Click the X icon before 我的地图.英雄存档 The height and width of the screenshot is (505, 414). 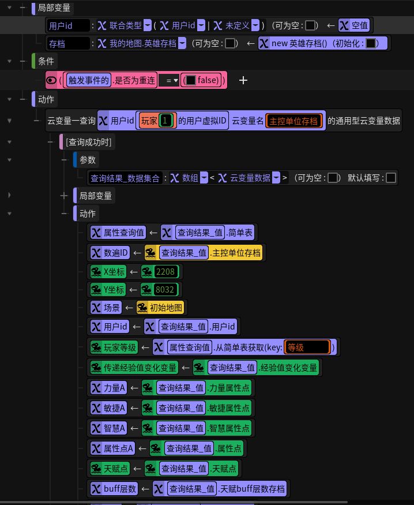(102, 43)
